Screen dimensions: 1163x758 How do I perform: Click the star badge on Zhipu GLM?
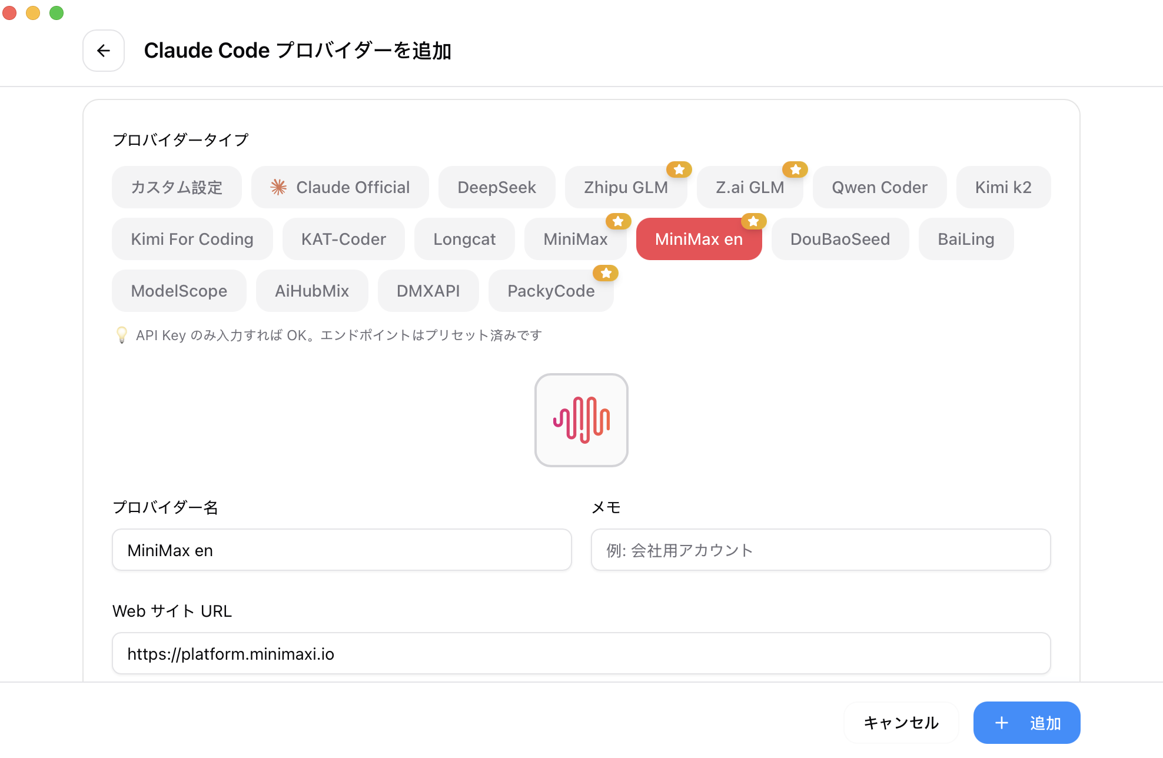click(x=680, y=169)
